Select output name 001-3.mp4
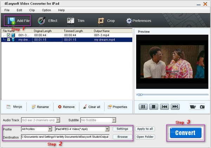 [102, 35]
